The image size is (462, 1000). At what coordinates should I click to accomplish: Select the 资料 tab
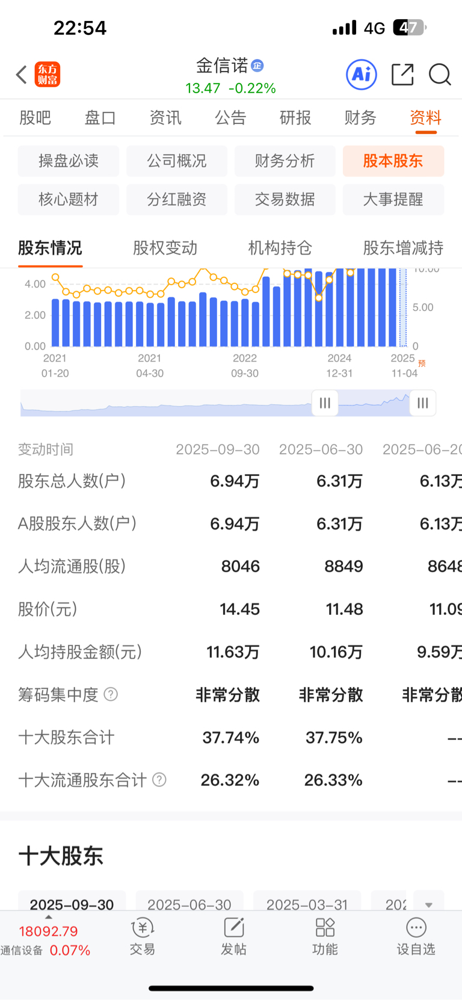pos(426,117)
